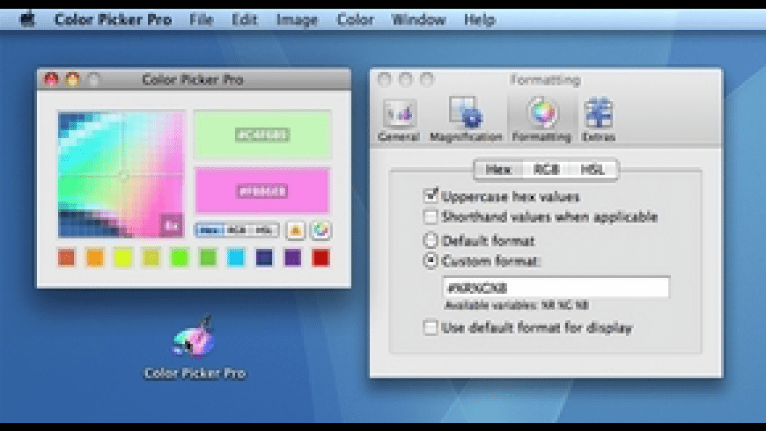Toggle Uppercase hex values checkbox
Image resolution: width=766 pixels, height=431 pixels.
click(x=431, y=196)
